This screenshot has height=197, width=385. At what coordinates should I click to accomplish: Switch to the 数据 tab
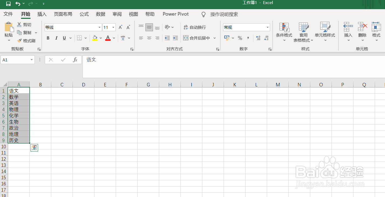(101, 14)
